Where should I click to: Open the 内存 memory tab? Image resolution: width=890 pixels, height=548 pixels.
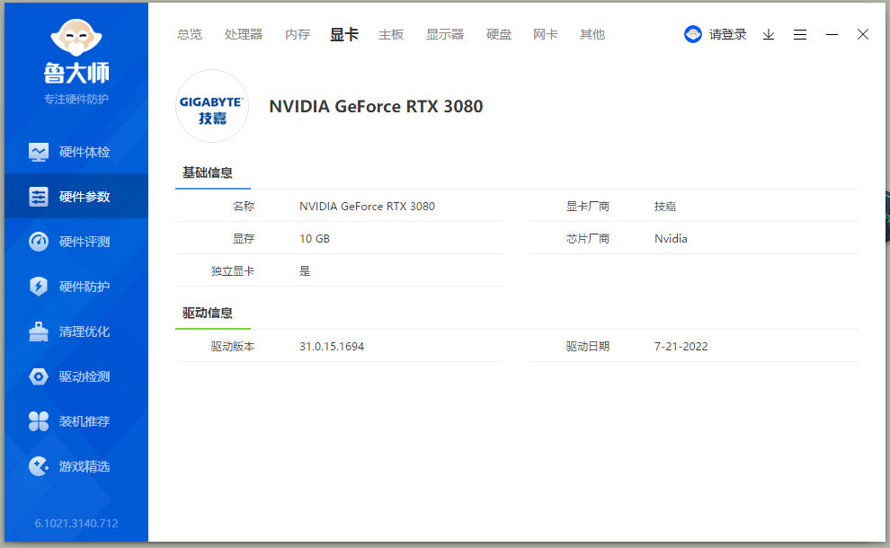pyautogui.click(x=298, y=35)
